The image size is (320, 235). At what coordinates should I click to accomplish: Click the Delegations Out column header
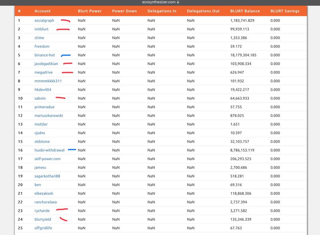[203, 11]
